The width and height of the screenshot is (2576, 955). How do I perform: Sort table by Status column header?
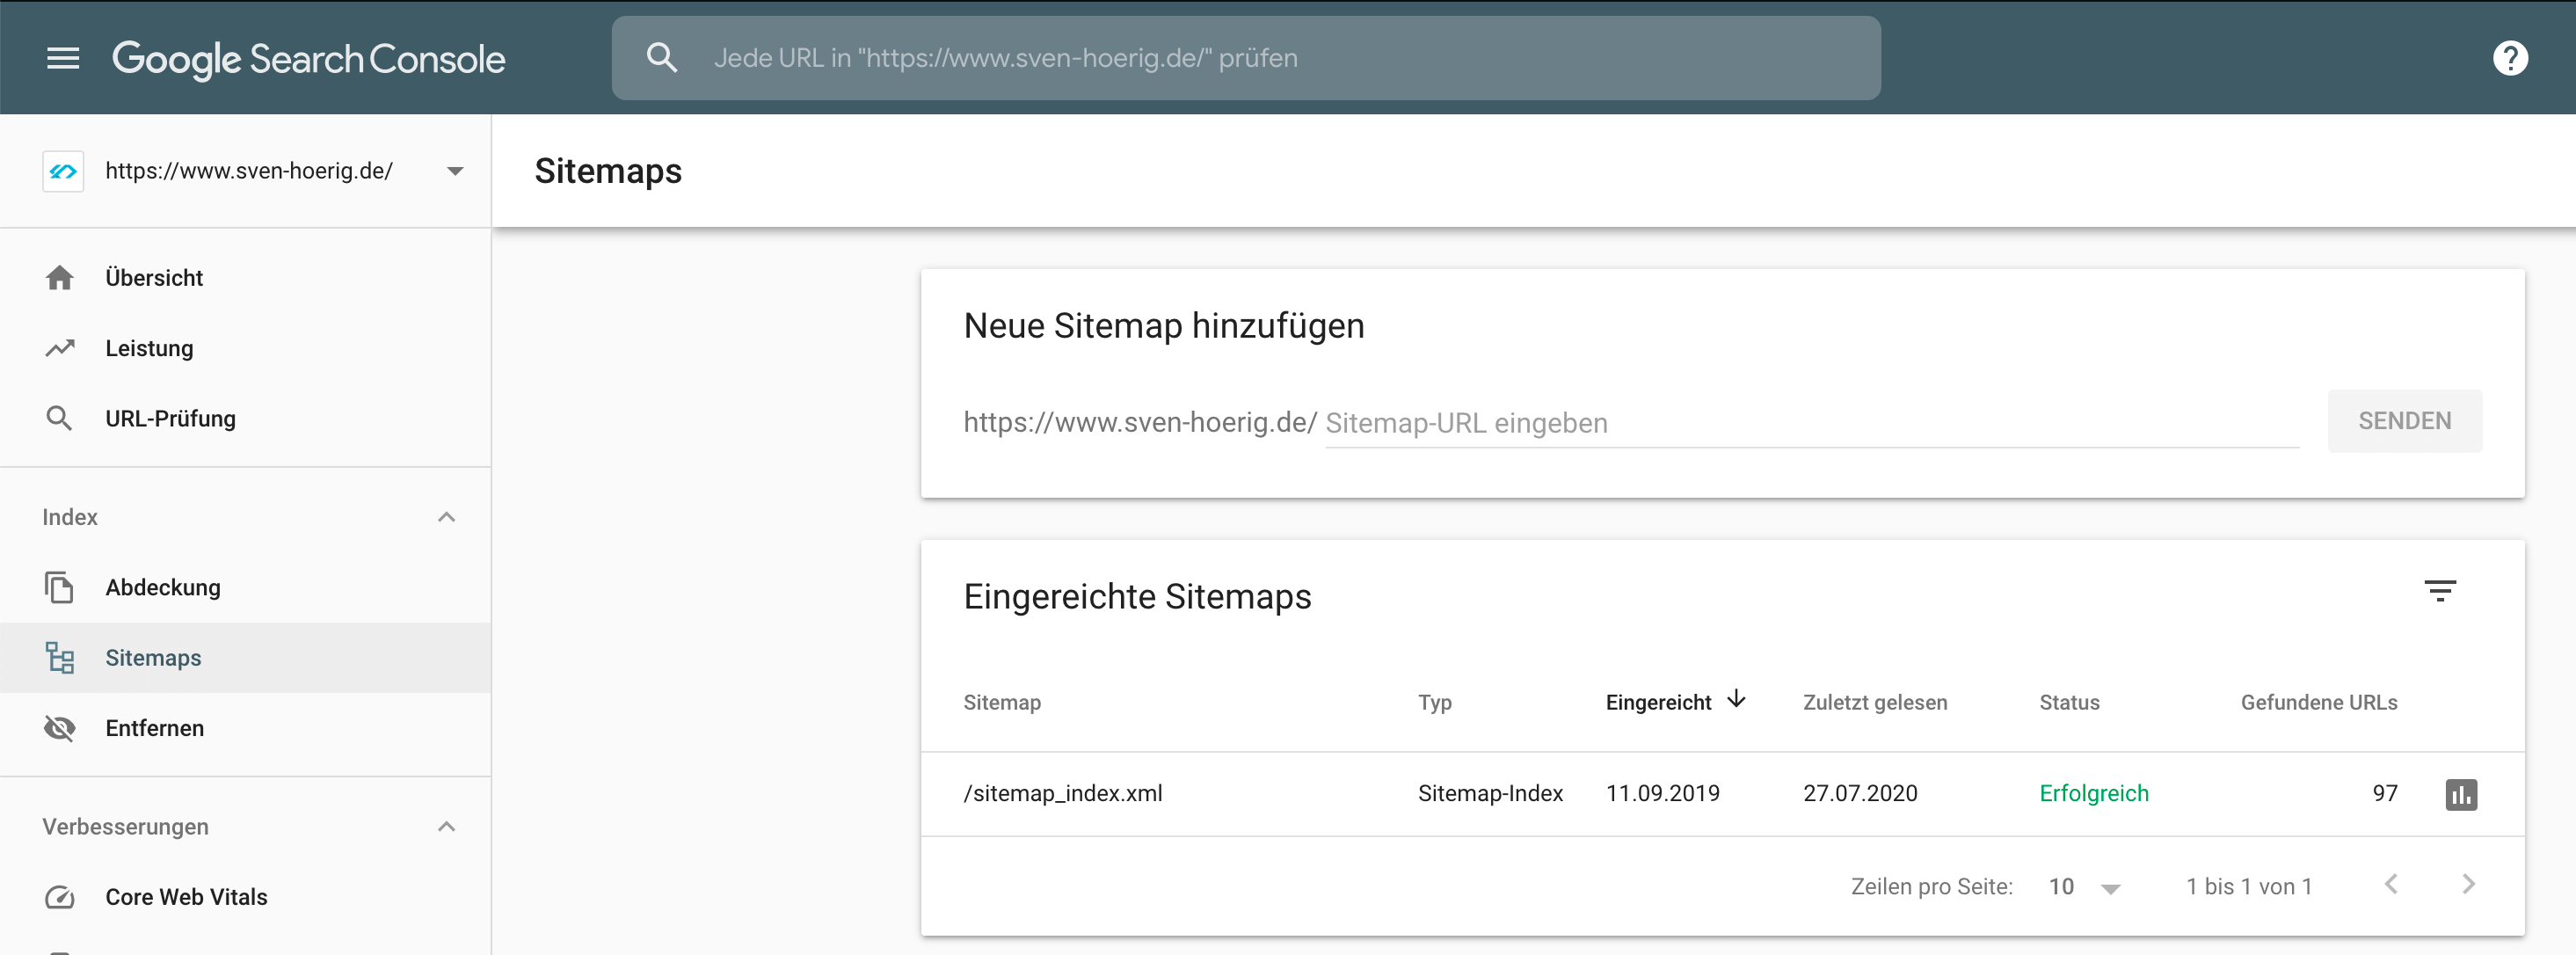click(x=2069, y=702)
